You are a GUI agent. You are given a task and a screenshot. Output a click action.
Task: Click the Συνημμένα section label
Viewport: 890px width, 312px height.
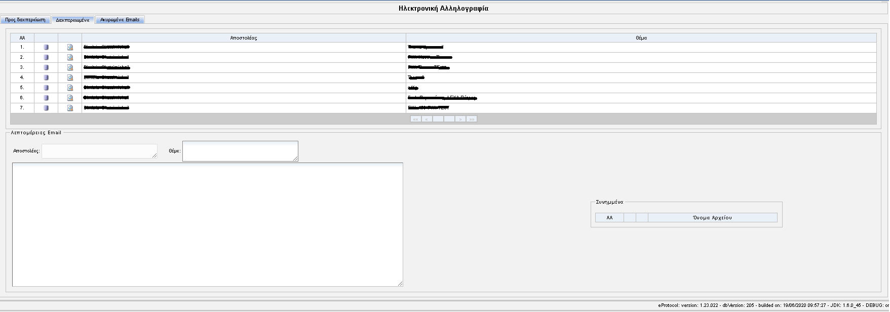[609, 202]
